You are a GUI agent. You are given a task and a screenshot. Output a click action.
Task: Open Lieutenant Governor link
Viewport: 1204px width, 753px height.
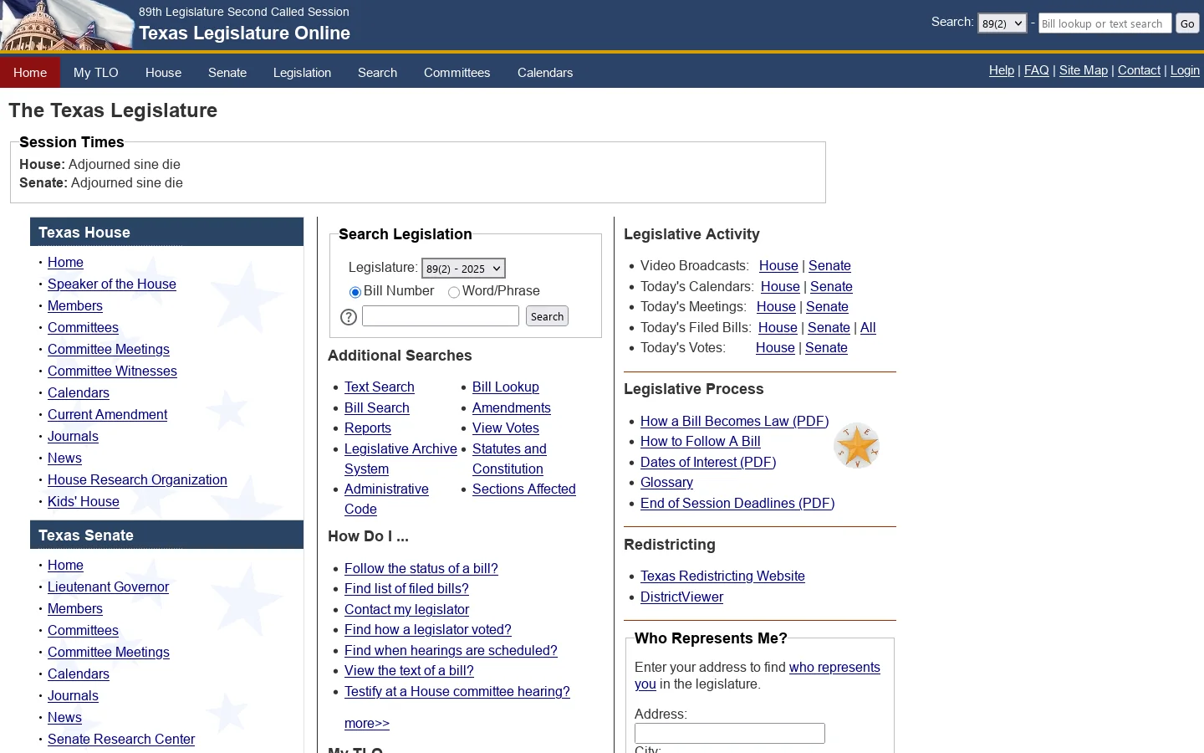click(x=108, y=587)
